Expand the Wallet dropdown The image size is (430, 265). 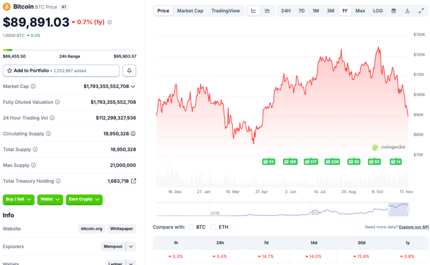pos(50,199)
